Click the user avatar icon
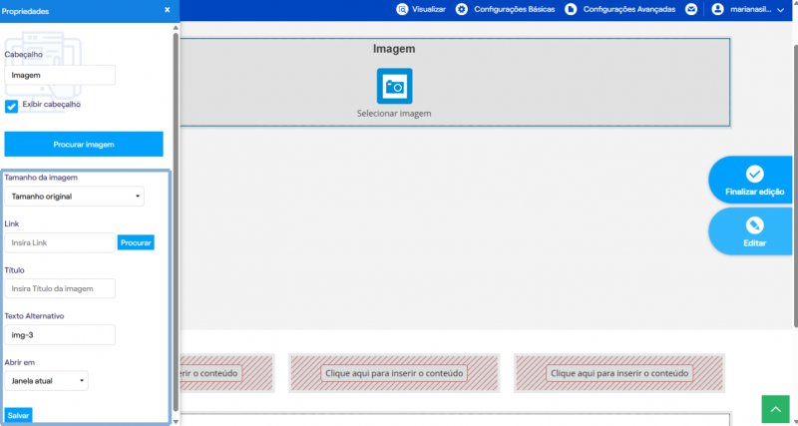Screen dimensions: 798x426 [717, 9]
